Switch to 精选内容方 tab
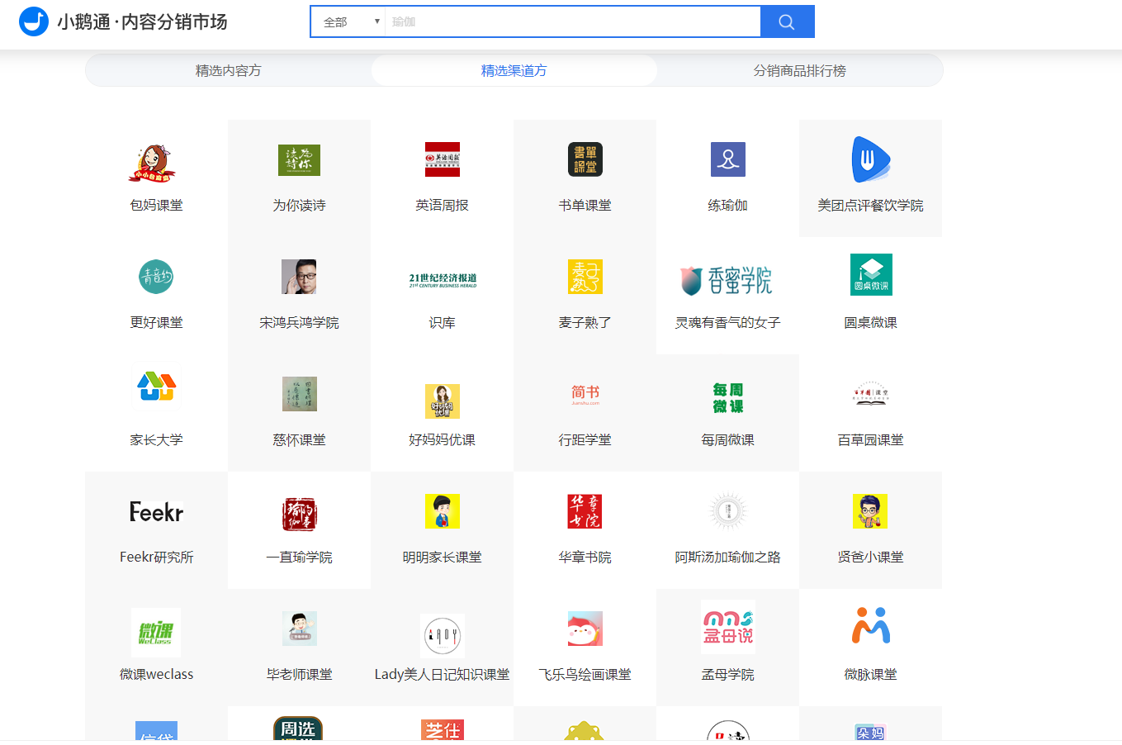Viewport: 1122px width, 745px height. (x=228, y=70)
